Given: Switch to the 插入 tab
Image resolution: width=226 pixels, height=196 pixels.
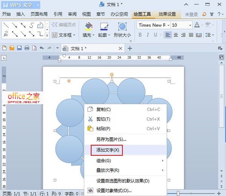Looking at the screenshot, I should [x=20, y=14].
